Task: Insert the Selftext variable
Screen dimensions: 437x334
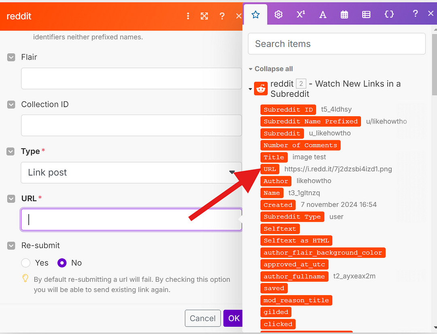Action: pyautogui.click(x=280, y=229)
